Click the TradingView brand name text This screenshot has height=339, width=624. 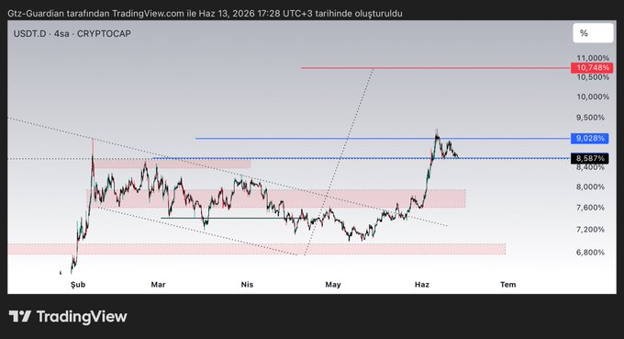(x=82, y=316)
